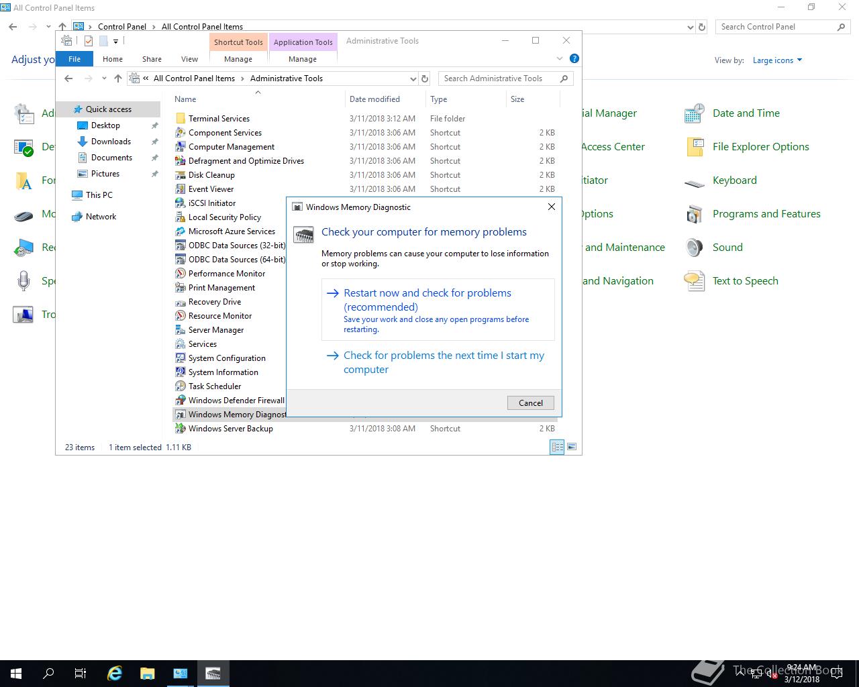
Task: Open Control Panel address history dropdown
Action: pyautogui.click(x=691, y=28)
